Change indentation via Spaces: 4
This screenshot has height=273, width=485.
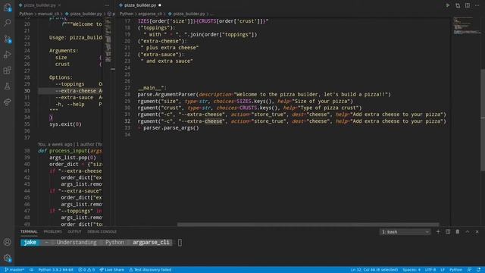coord(411,270)
